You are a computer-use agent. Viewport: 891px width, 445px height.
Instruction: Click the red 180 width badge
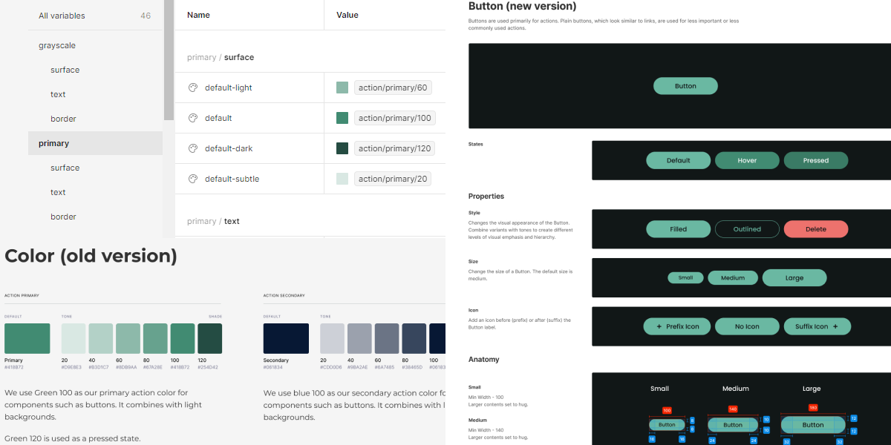pos(813,407)
